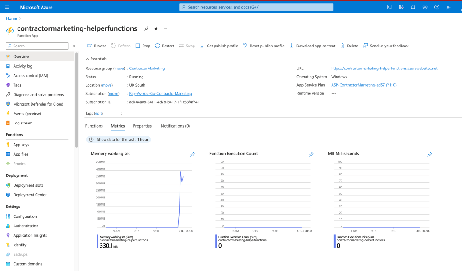Click Download app content
462x271 pixels.
click(x=312, y=46)
